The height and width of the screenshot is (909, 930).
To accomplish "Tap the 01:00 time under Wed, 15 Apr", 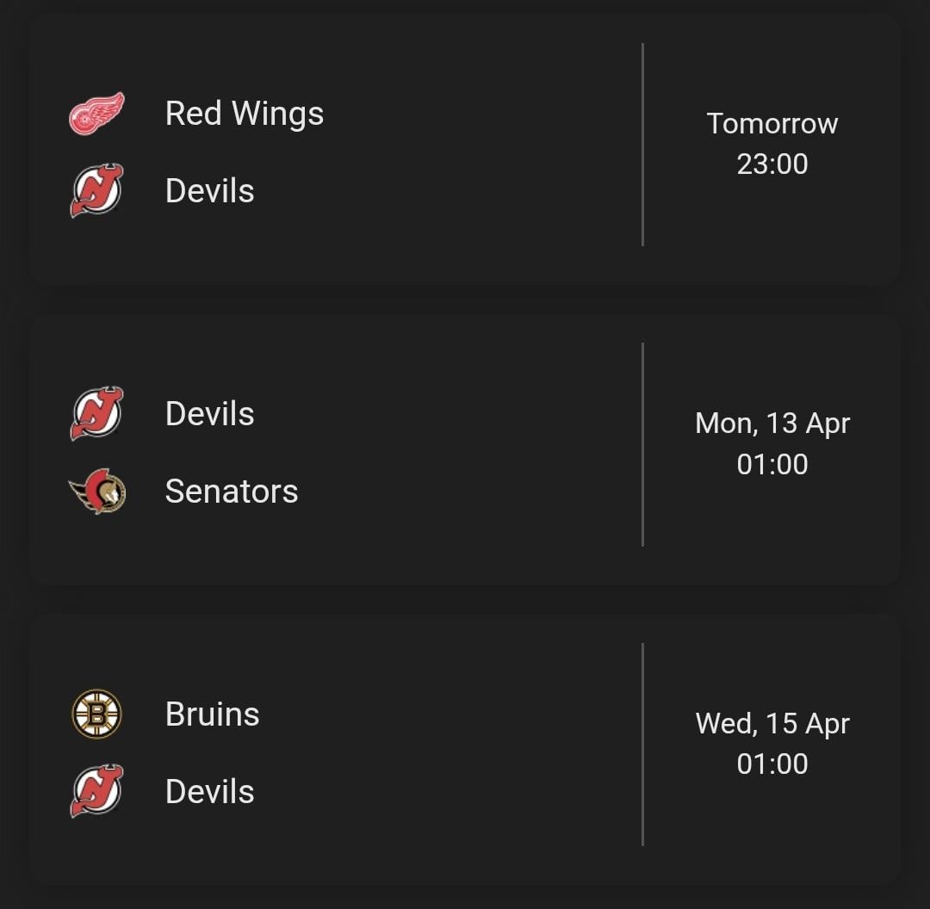I will click(x=772, y=764).
